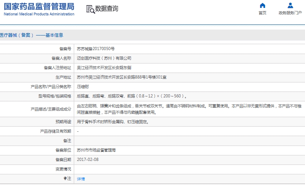Click 型号规格/包装规格 label
This screenshot has width=305, height=185.
[55, 96]
